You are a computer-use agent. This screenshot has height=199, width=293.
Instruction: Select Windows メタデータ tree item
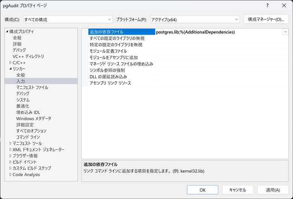34,119
